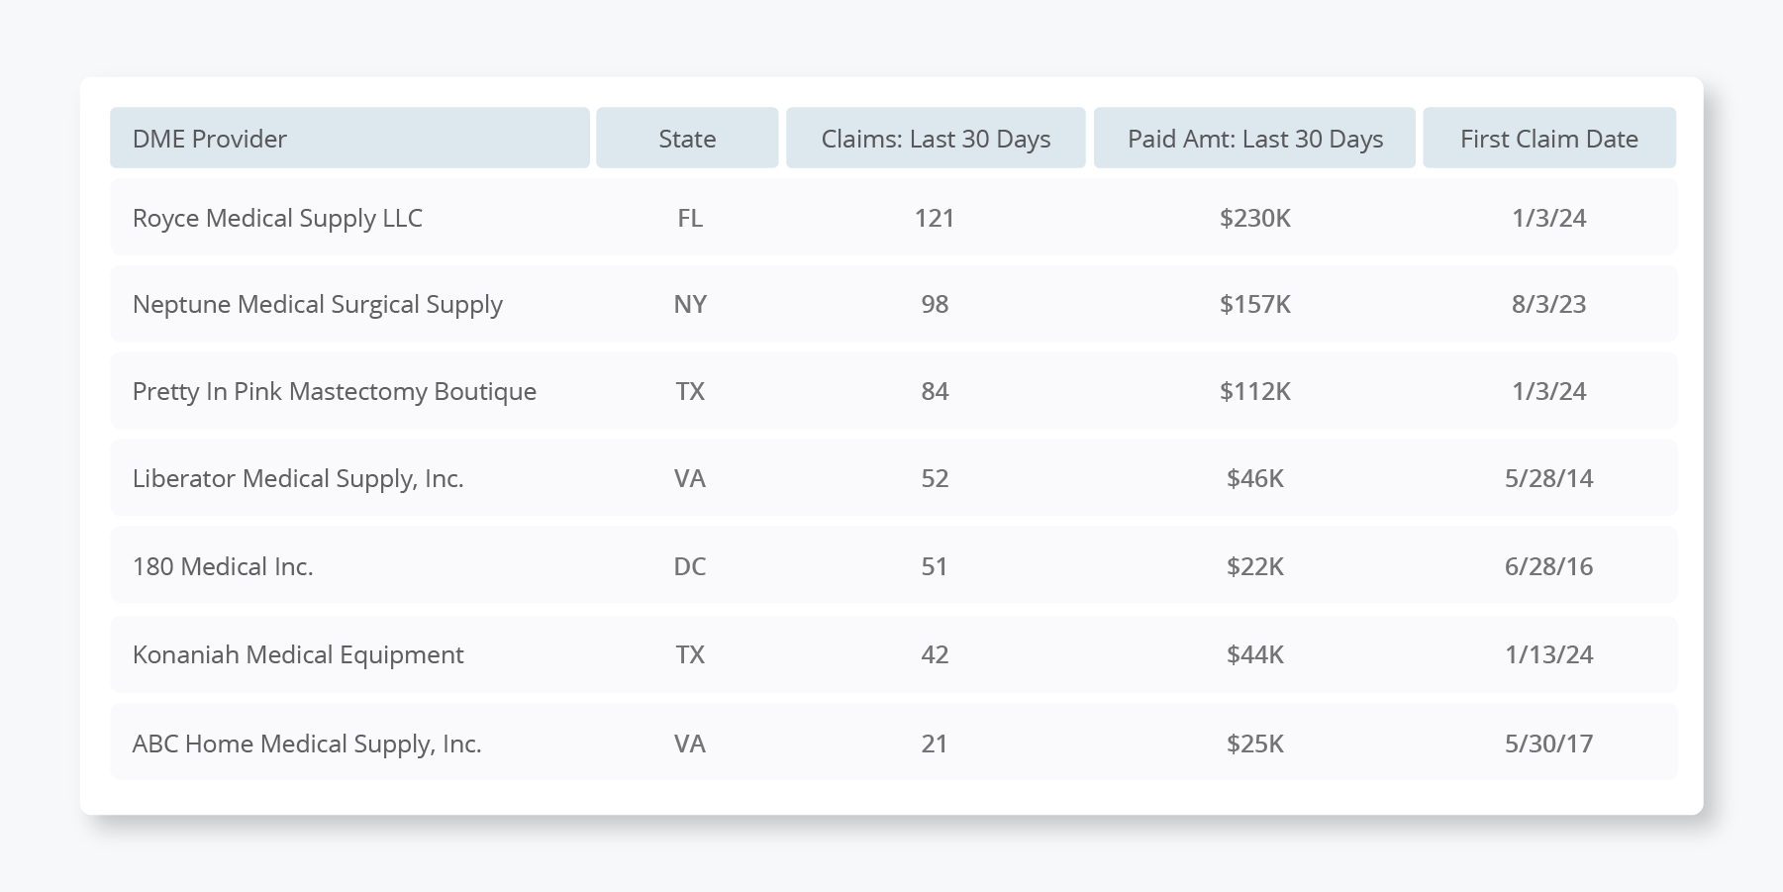Click Pretty In Pink's 1/3/24 date
Viewport: 1783px width, 892px height.
pos(1549,391)
